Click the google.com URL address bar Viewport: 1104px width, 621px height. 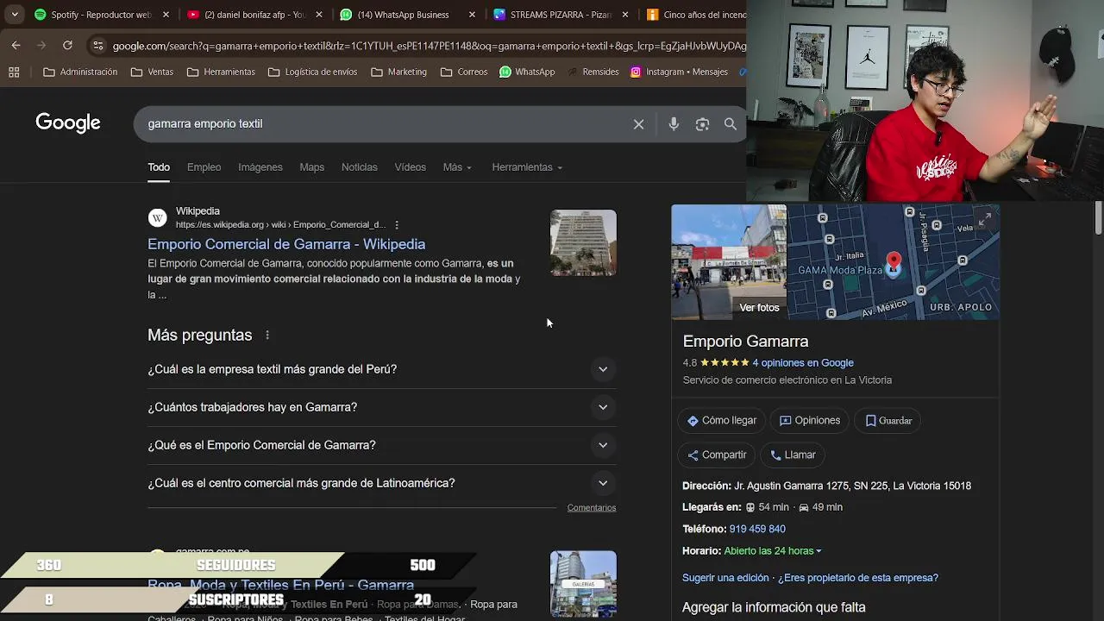click(430, 46)
